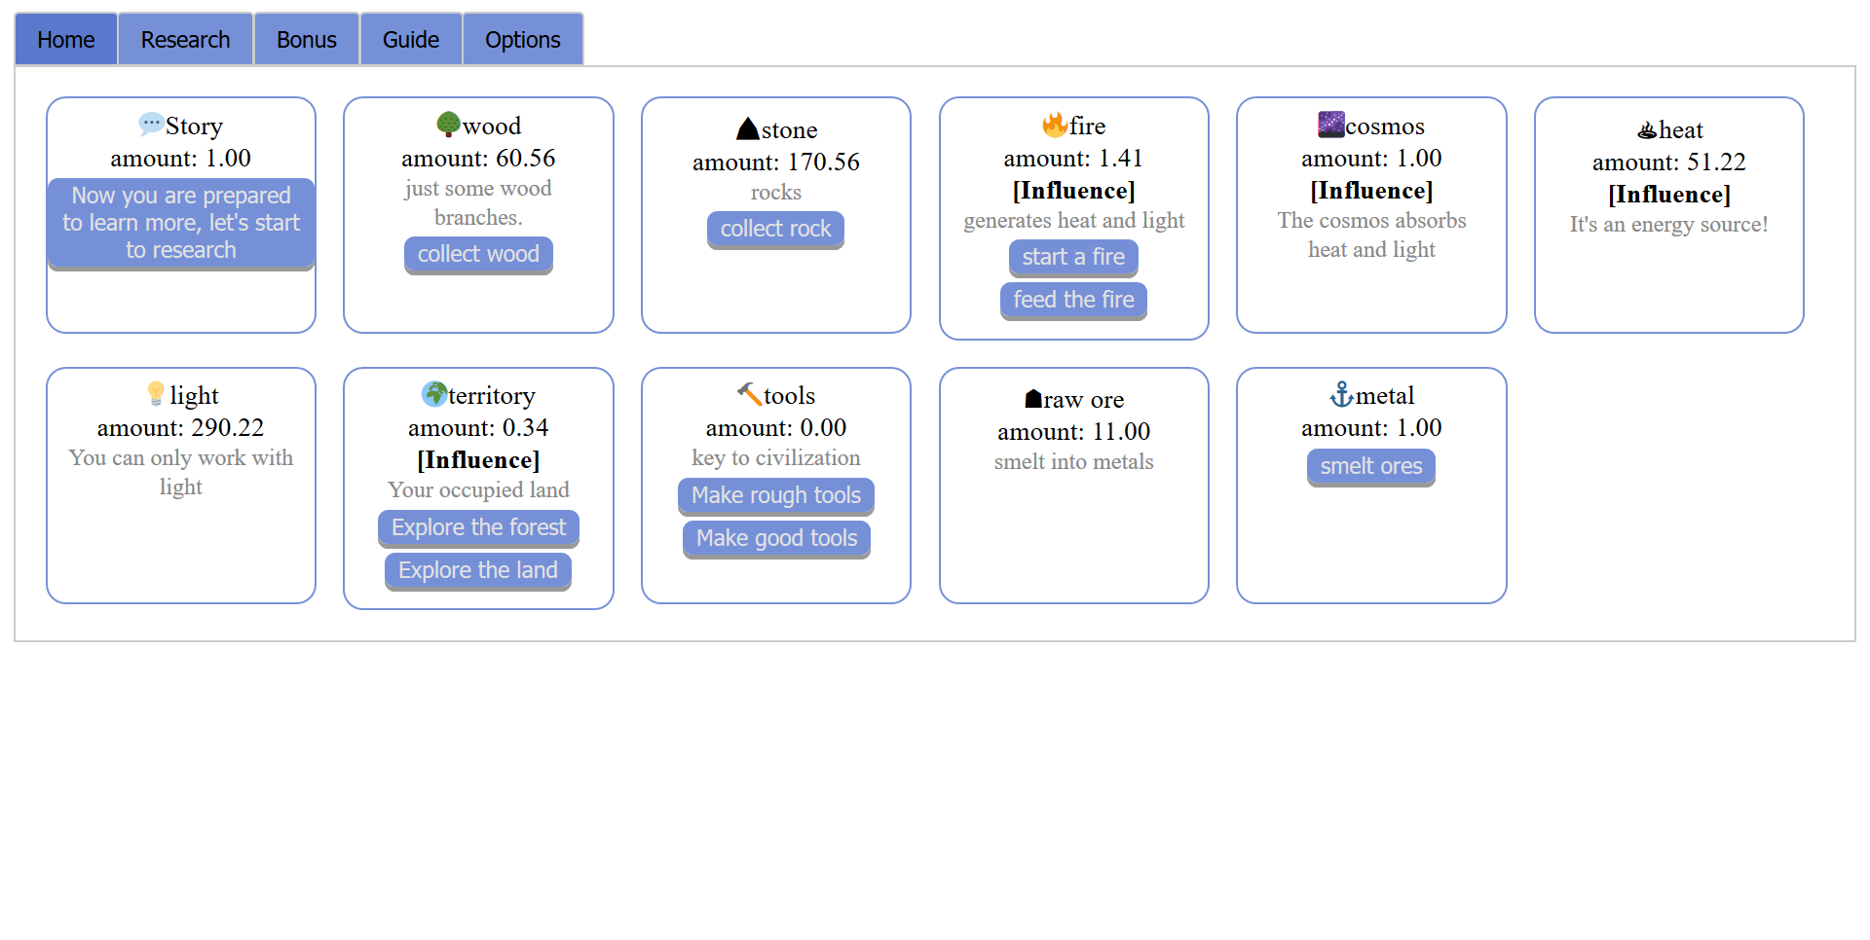Click the territory globe icon
1870x940 pixels.
(x=434, y=394)
